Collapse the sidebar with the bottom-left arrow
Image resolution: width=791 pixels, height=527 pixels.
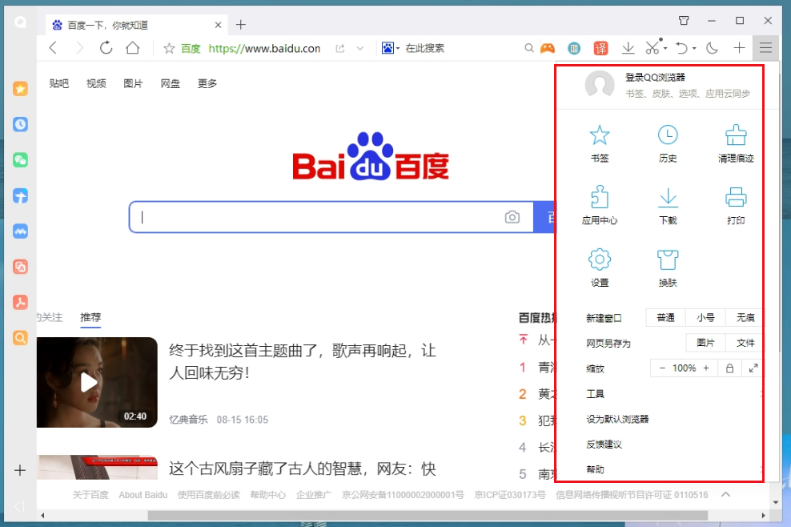pos(19,506)
